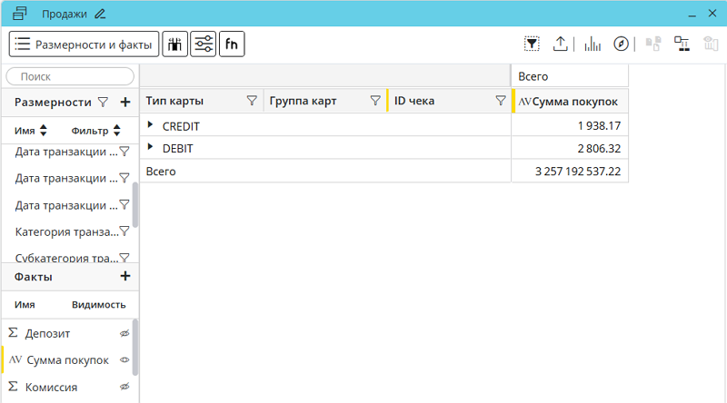Click the Поиск search field

click(x=71, y=77)
